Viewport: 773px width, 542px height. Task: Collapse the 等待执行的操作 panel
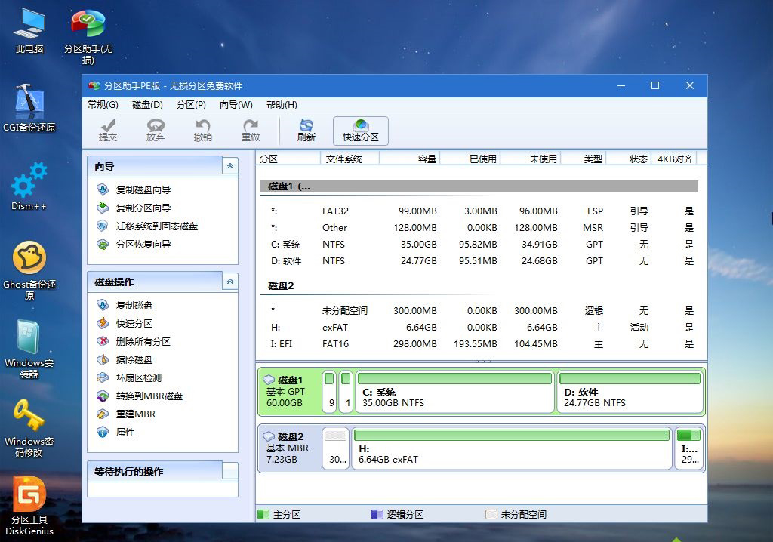(x=229, y=470)
